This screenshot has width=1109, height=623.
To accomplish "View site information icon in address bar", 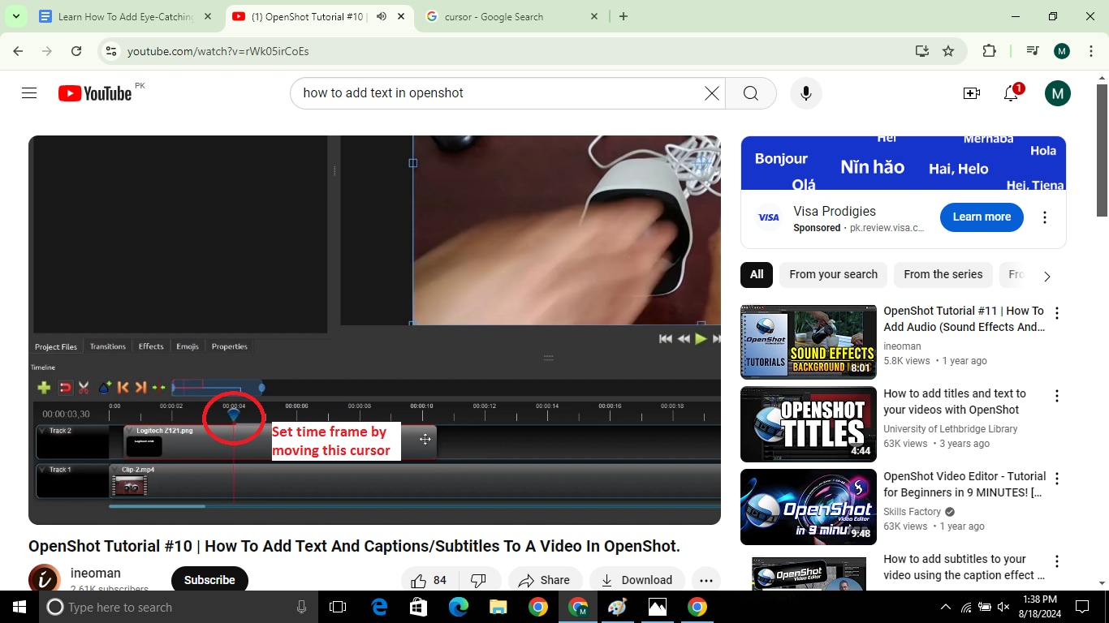I will [112, 51].
